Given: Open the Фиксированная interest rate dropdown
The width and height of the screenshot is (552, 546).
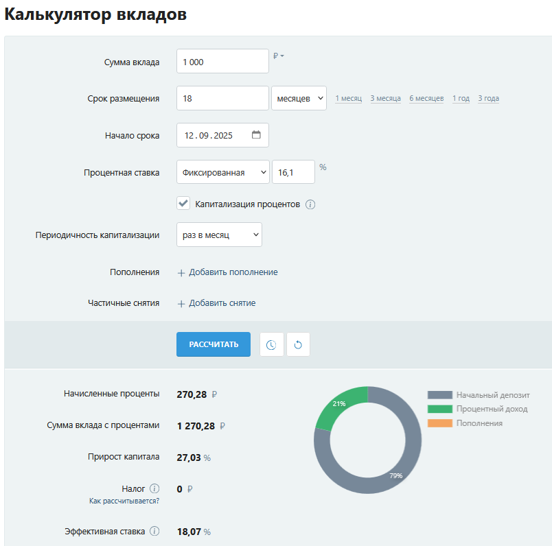Looking at the screenshot, I should tap(222, 171).
